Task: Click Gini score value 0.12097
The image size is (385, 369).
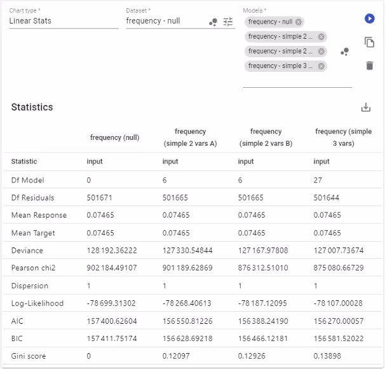Action: point(176,356)
